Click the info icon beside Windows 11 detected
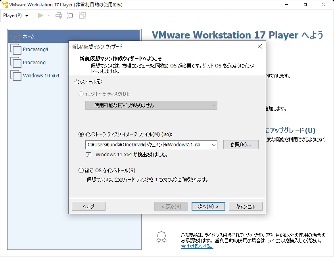 coord(88,155)
